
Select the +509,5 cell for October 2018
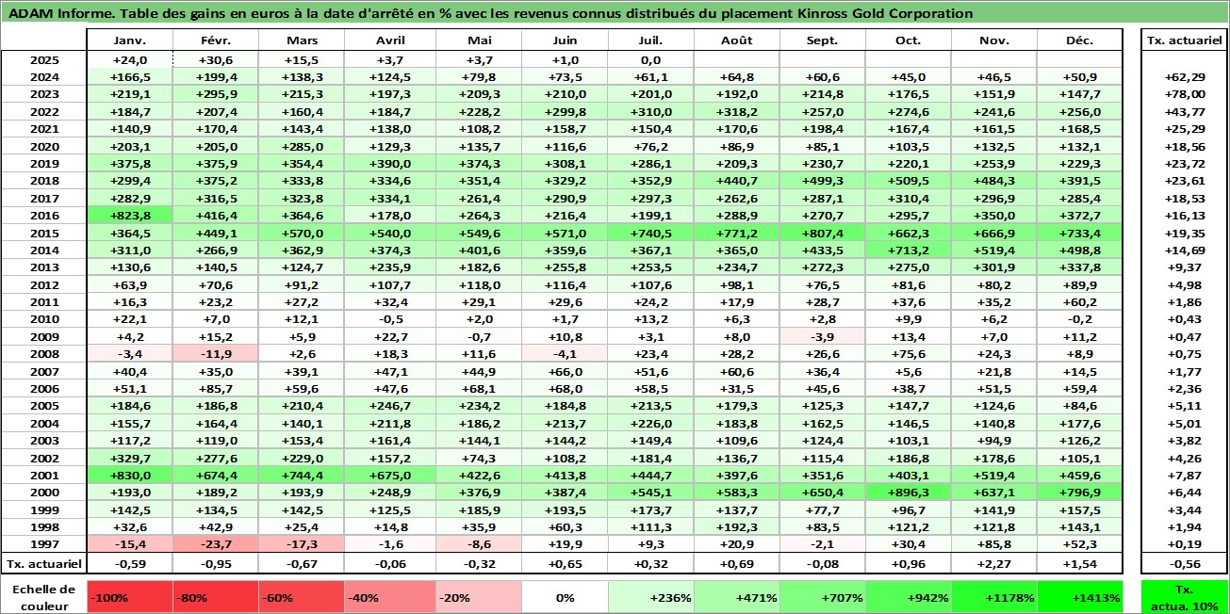[909, 180]
